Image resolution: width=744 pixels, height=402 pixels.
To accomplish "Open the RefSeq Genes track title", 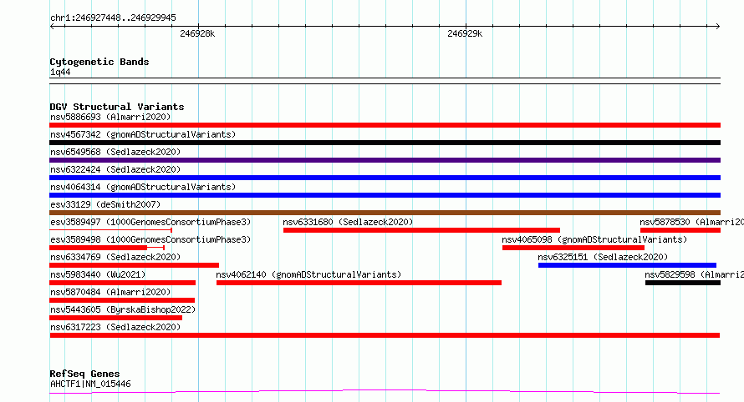I will tap(84, 374).
